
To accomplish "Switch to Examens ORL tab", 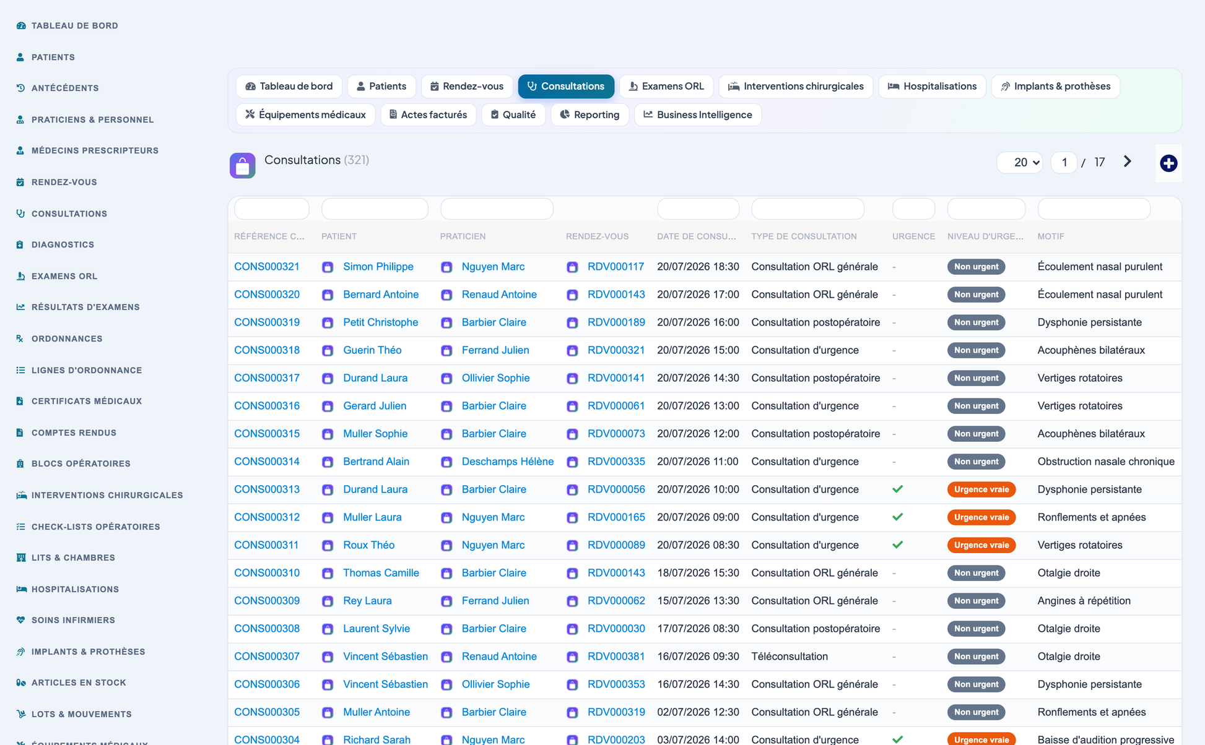I will [666, 86].
